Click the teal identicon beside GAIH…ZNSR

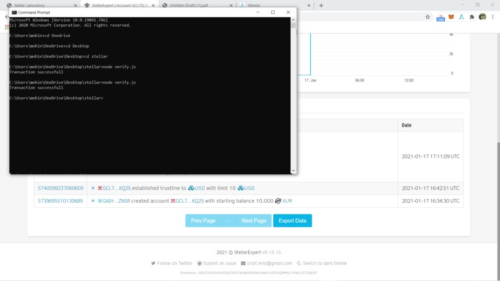click(x=100, y=201)
